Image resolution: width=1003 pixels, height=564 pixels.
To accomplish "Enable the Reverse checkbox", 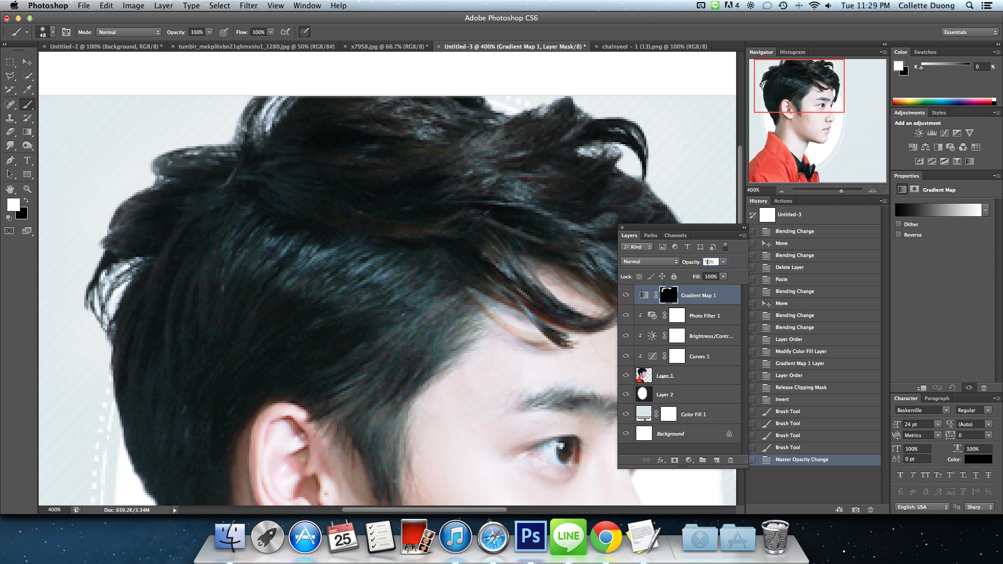I will point(899,234).
